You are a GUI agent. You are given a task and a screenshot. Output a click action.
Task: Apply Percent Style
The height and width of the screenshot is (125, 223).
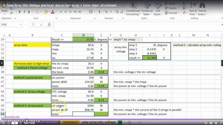[106, 12]
